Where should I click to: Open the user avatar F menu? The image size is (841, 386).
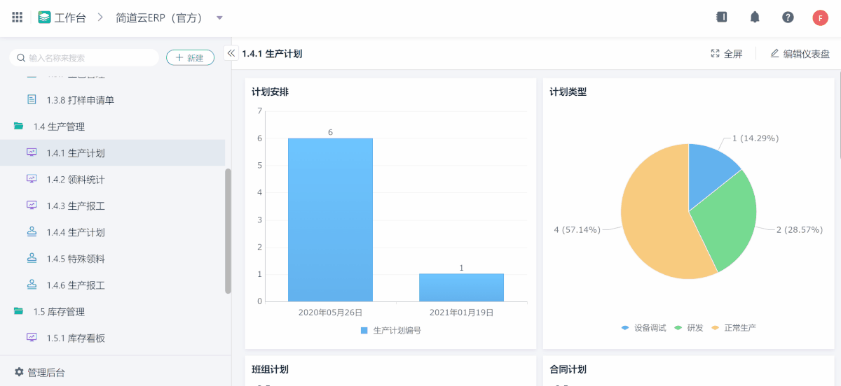(821, 17)
